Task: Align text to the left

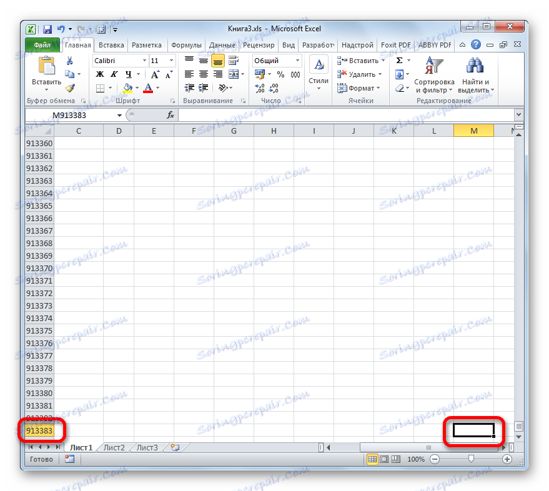Action: pyautogui.click(x=189, y=74)
